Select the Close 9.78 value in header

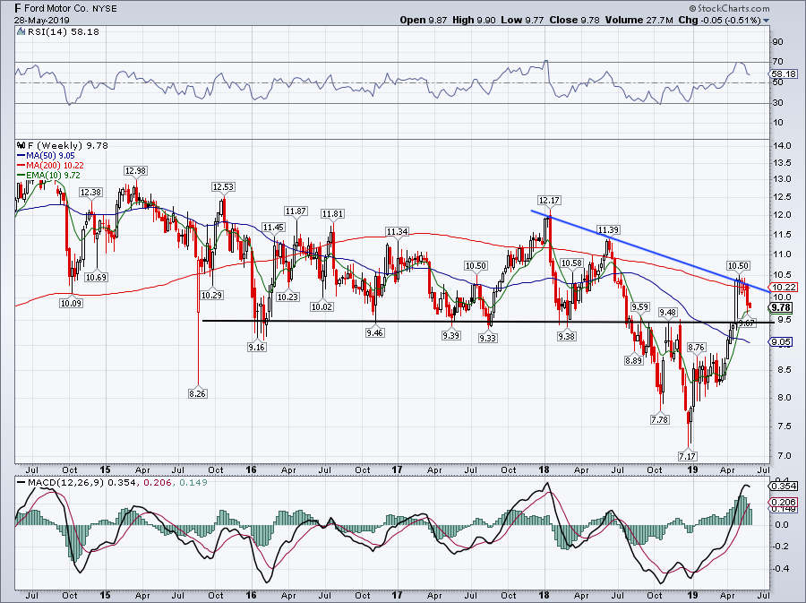pyautogui.click(x=575, y=20)
